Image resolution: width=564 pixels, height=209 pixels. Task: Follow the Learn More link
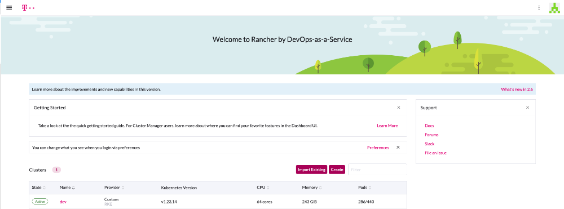point(387,126)
